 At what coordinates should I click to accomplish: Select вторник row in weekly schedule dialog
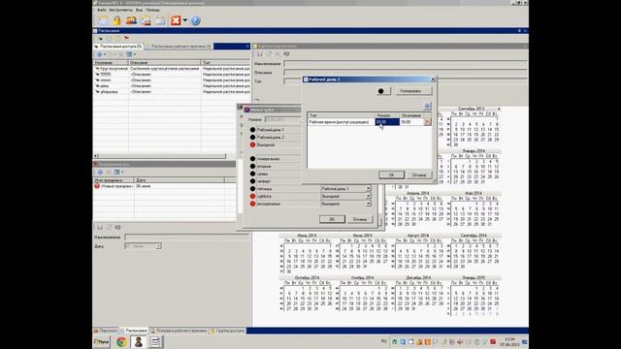click(264, 166)
